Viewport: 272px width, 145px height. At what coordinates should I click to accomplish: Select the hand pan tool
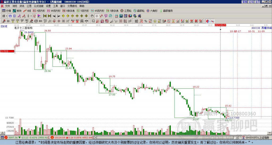[x=92, y=16]
